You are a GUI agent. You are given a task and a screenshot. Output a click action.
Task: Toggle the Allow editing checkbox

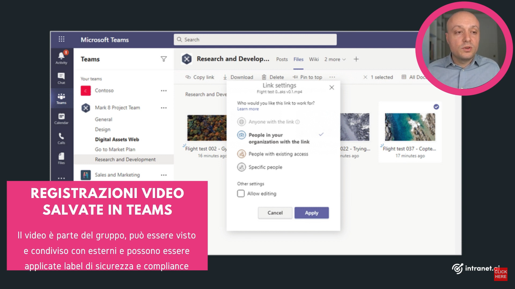click(241, 194)
